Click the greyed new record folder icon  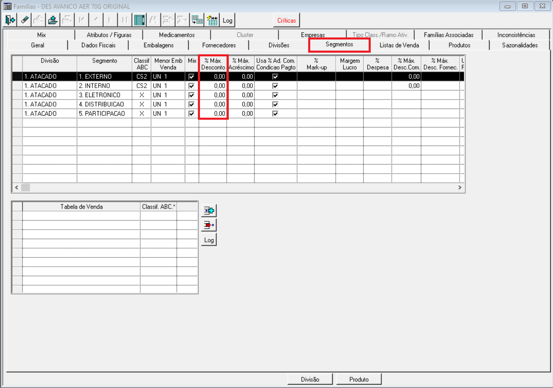click(38, 20)
